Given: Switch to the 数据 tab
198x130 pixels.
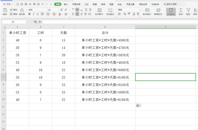Looking at the screenshot, I should click(95, 4).
